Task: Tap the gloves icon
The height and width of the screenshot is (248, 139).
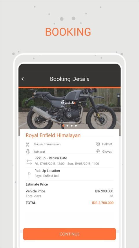Action: pos(98,151)
